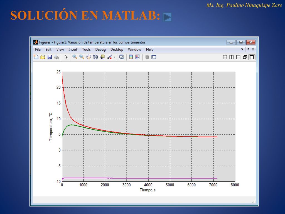Screen dimensions: 285x214
Task: Print the figure with the printer icon
Action: click(x=56, y=57)
